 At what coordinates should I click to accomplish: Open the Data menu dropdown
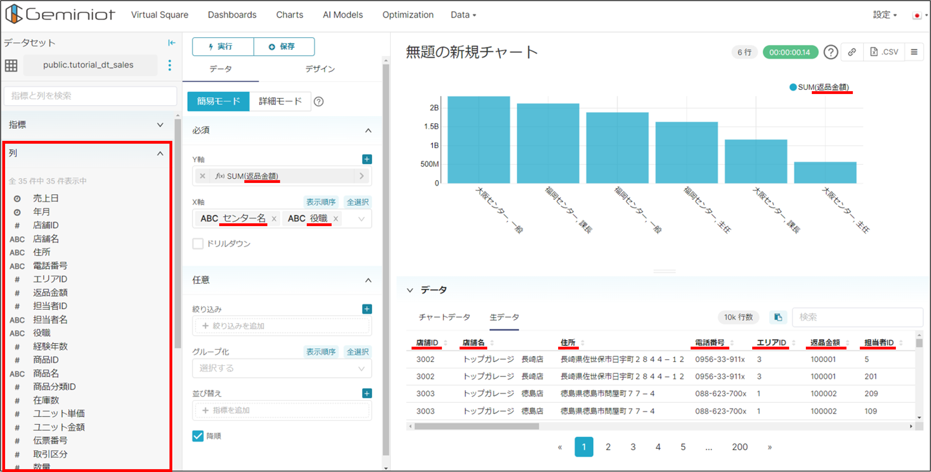click(463, 15)
